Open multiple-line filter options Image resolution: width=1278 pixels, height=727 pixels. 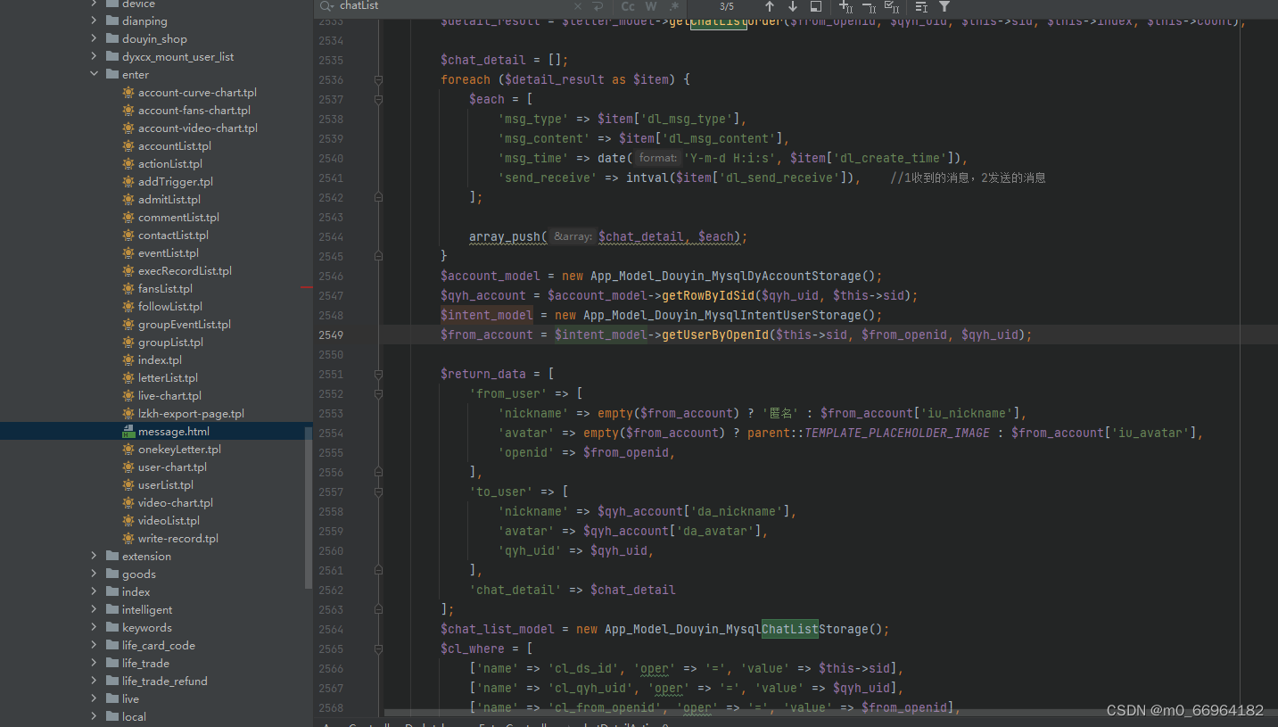pyautogui.click(x=921, y=6)
